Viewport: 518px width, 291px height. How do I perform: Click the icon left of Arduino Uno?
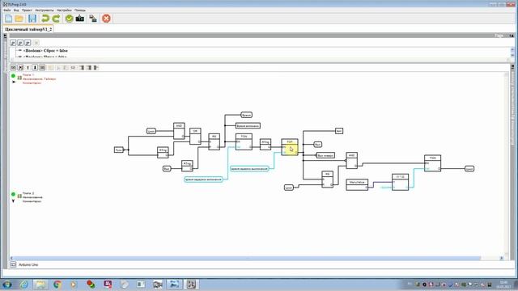tap(13, 264)
